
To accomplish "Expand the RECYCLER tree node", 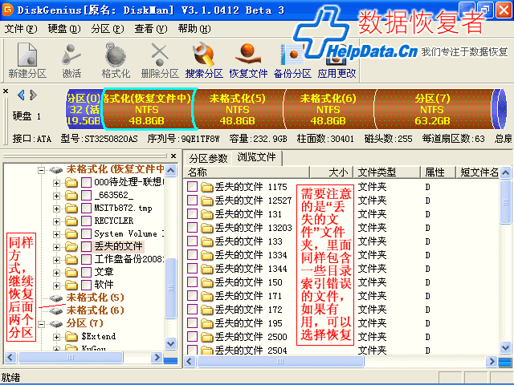I will coord(56,221).
